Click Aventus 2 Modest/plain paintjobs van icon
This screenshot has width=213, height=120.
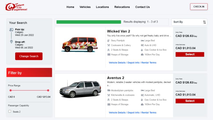click(109, 90)
